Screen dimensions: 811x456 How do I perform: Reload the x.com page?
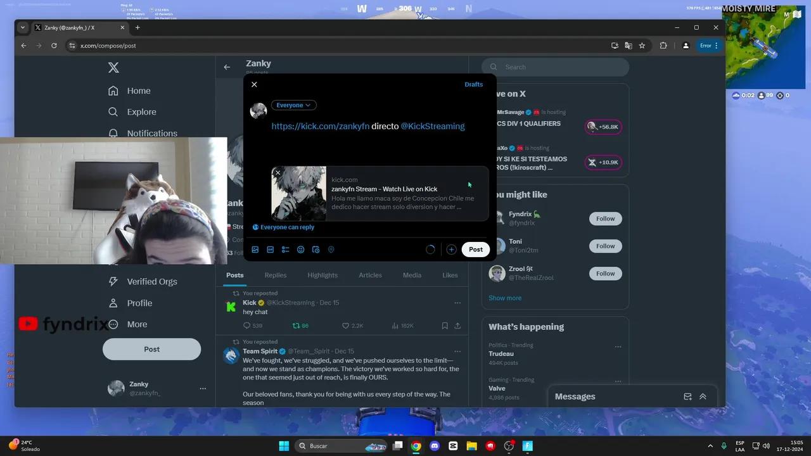point(54,46)
